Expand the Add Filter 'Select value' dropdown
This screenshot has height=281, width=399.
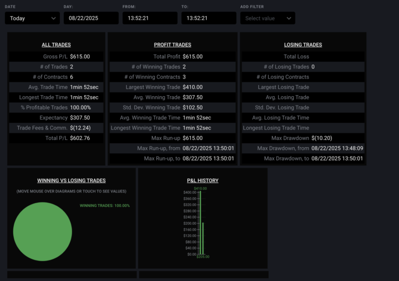click(267, 18)
